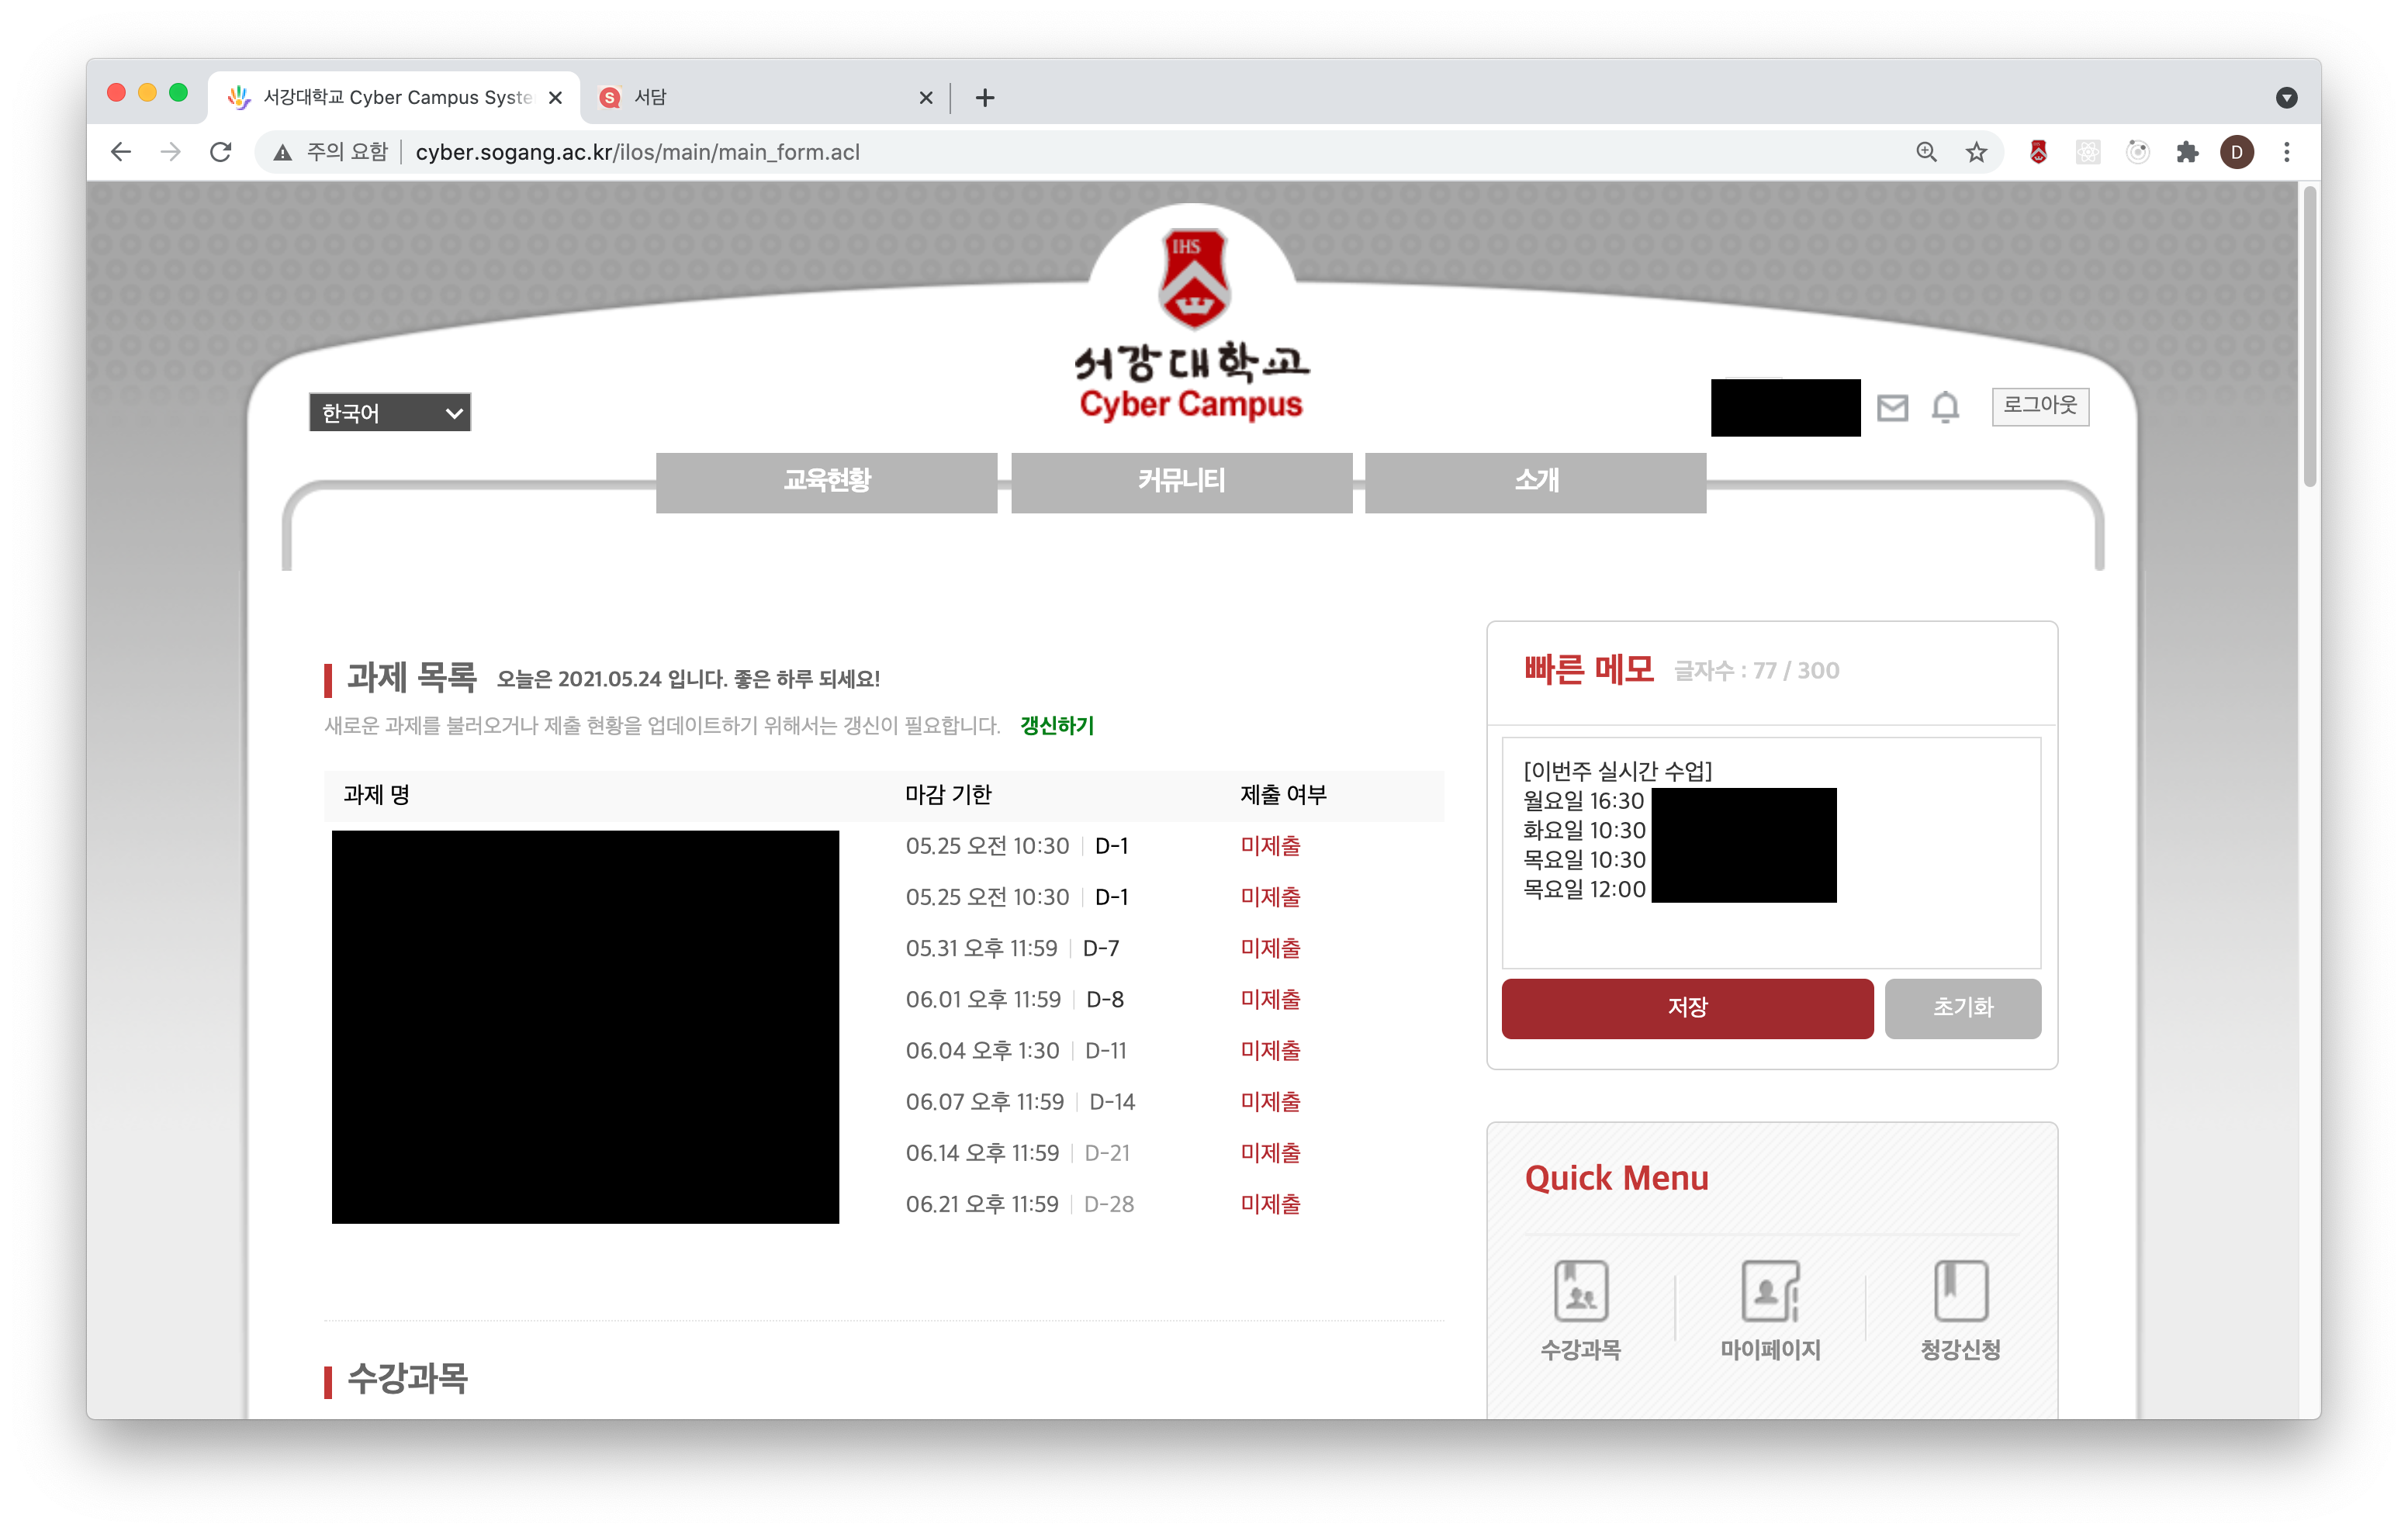Open the mail envelope icon

(x=1891, y=408)
